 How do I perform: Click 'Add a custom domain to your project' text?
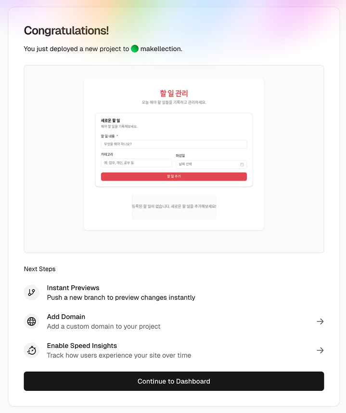pyautogui.click(x=103, y=326)
